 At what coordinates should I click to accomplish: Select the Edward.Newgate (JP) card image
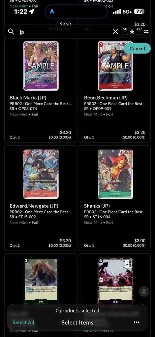click(41, 174)
